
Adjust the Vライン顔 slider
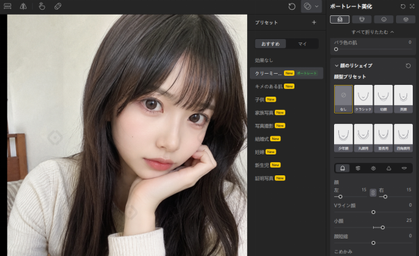[x=373, y=212]
